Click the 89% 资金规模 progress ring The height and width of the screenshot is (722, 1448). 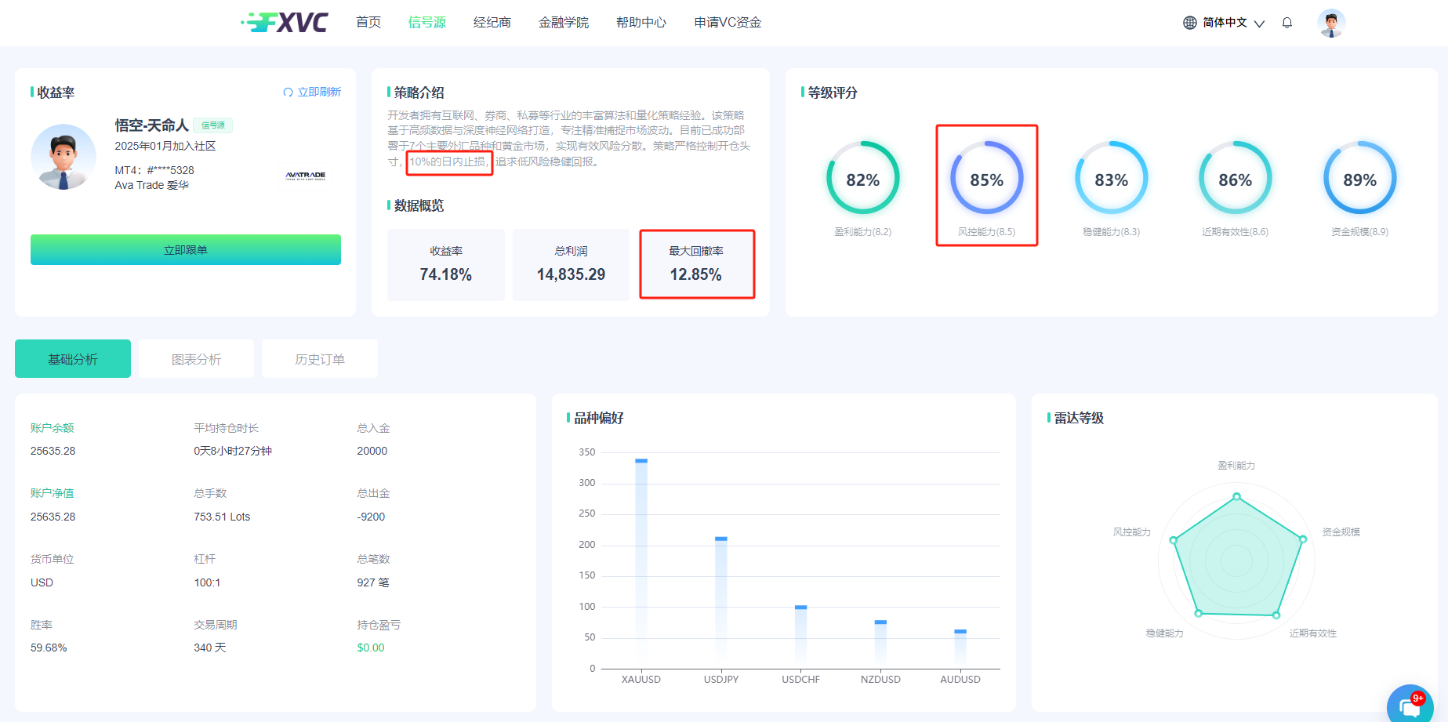click(1359, 179)
